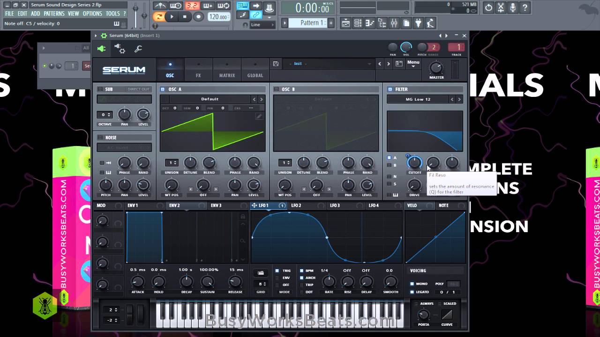Click next preset arrow beside Init
The image size is (600, 337).
click(388, 64)
